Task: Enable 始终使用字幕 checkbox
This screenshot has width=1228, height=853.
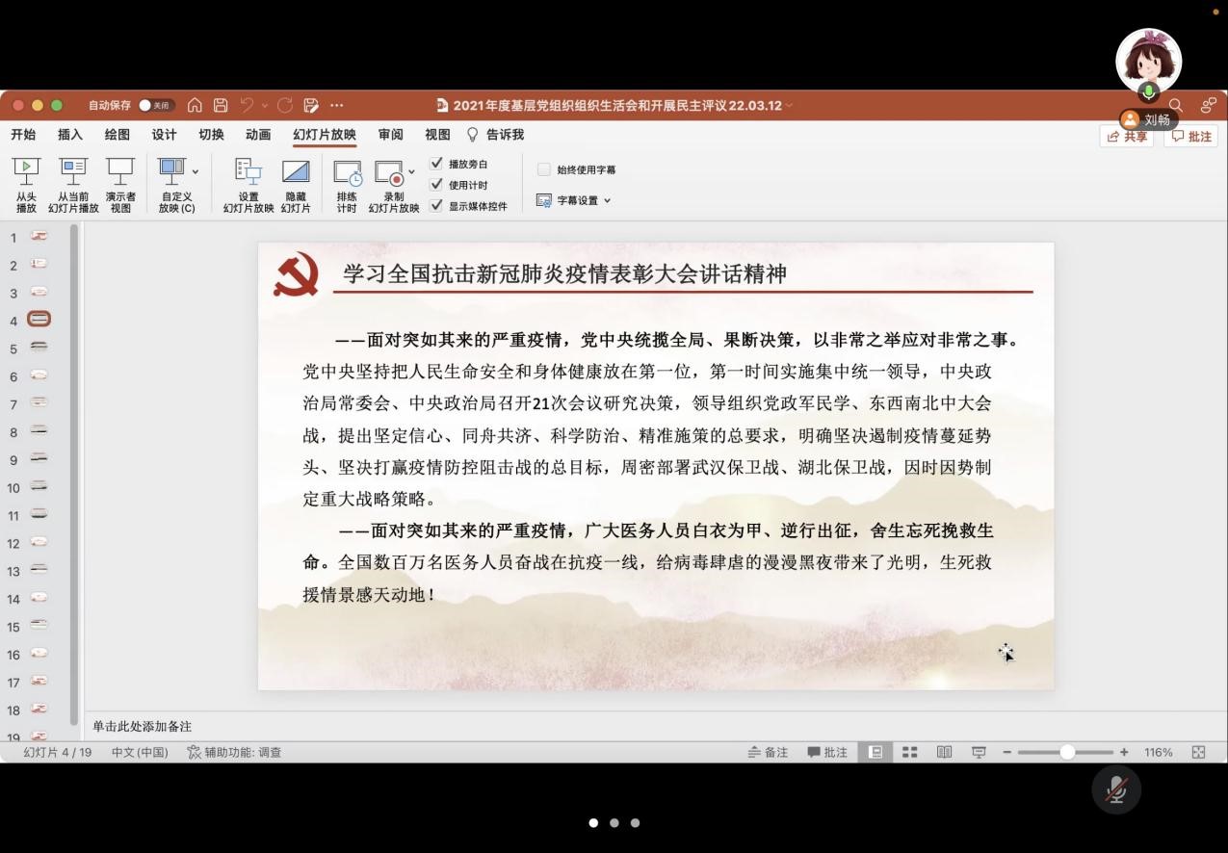Action: pyautogui.click(x=544, y=168)
